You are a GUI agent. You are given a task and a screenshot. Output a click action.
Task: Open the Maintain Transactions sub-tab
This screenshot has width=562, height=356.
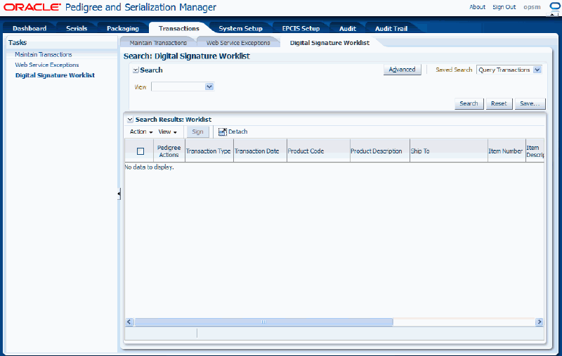(x=158, y=43)
